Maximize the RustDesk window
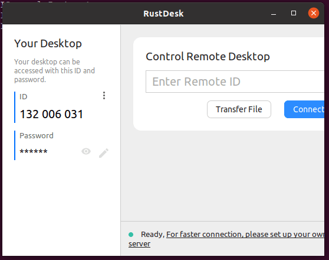Screen dimensions: 329x260 point(294,13)
